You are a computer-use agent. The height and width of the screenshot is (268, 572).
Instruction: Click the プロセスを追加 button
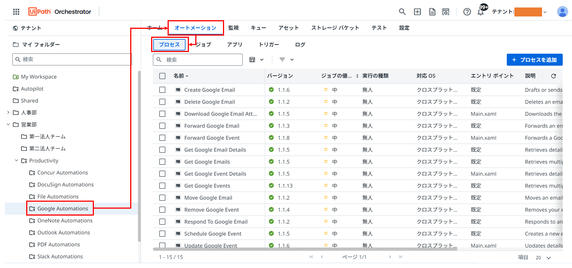point(535,60)
